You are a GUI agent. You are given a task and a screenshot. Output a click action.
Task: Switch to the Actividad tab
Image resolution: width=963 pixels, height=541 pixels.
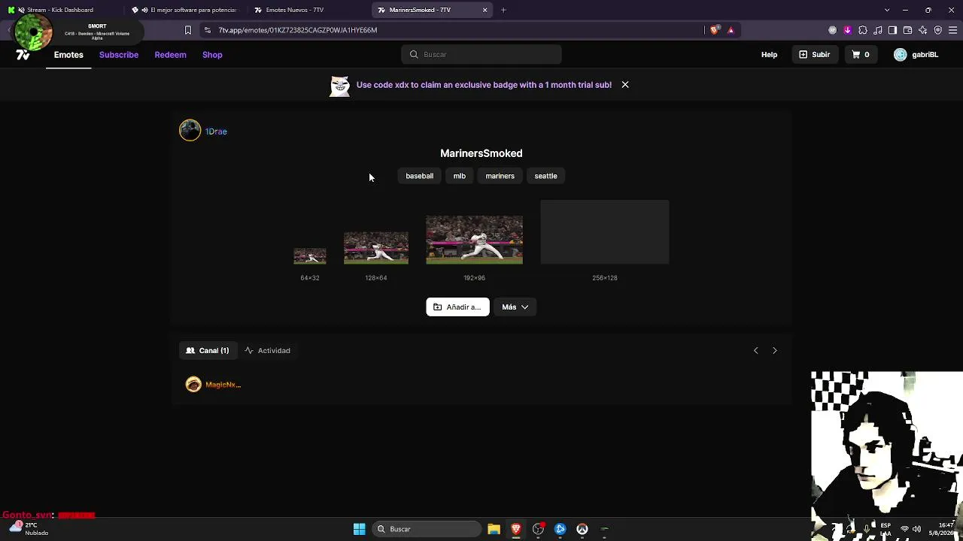pyautogui.click(x=267, y=351)
